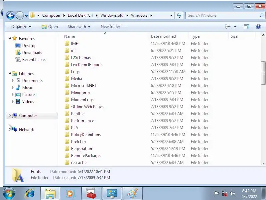The height and width of the screenshot is (200, 266).
Task: Open address bar previous locations dropdown
Action: coord(171,15)
